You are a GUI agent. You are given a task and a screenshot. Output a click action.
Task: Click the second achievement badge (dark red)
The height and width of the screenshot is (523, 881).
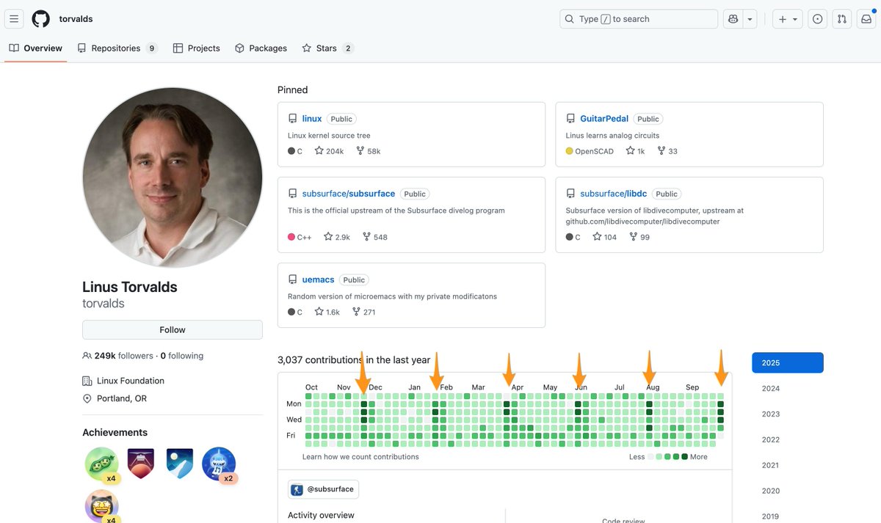tap(140, 464)
